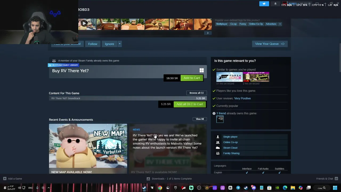This screenshot has height=192, width=341.
Task: Open Discord from the taskbar
Action: pyautogui.click(x=254, y=188)
